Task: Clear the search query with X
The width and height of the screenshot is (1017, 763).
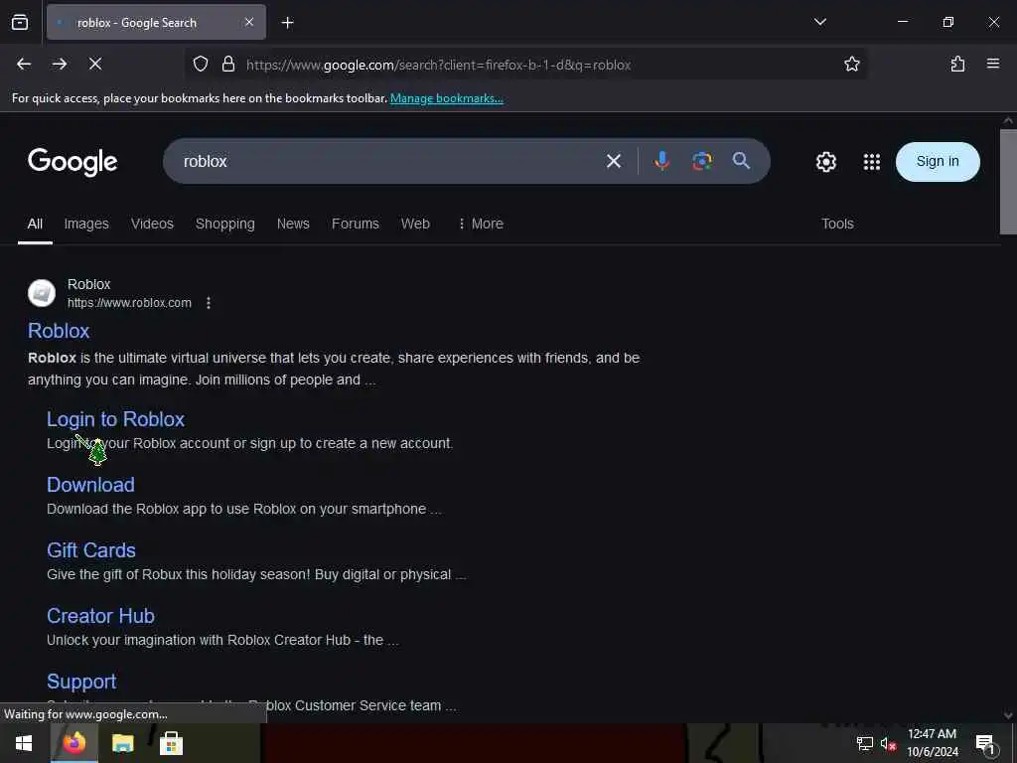Action: 614,161
